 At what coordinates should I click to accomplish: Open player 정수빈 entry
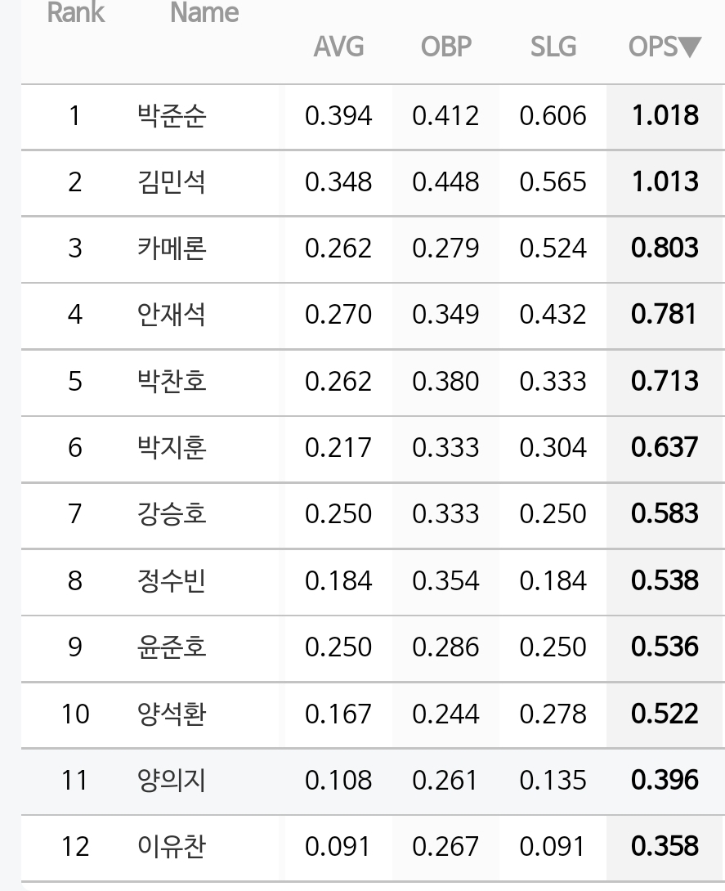click(172, 580)
